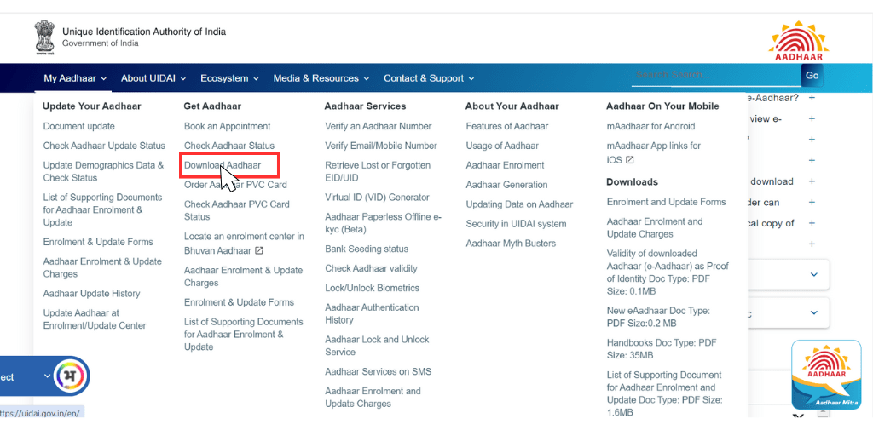The width and height of the screenshot is (873, 430).
Task: Open Retrieve Lost or Forgotten EID/UID
Action: tap(378, 171)
